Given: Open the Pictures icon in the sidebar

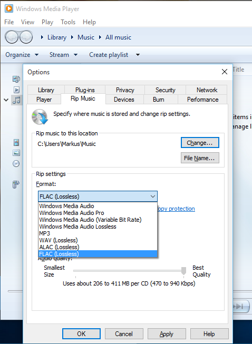Looking at the screenshot, I should coord(16,153).
